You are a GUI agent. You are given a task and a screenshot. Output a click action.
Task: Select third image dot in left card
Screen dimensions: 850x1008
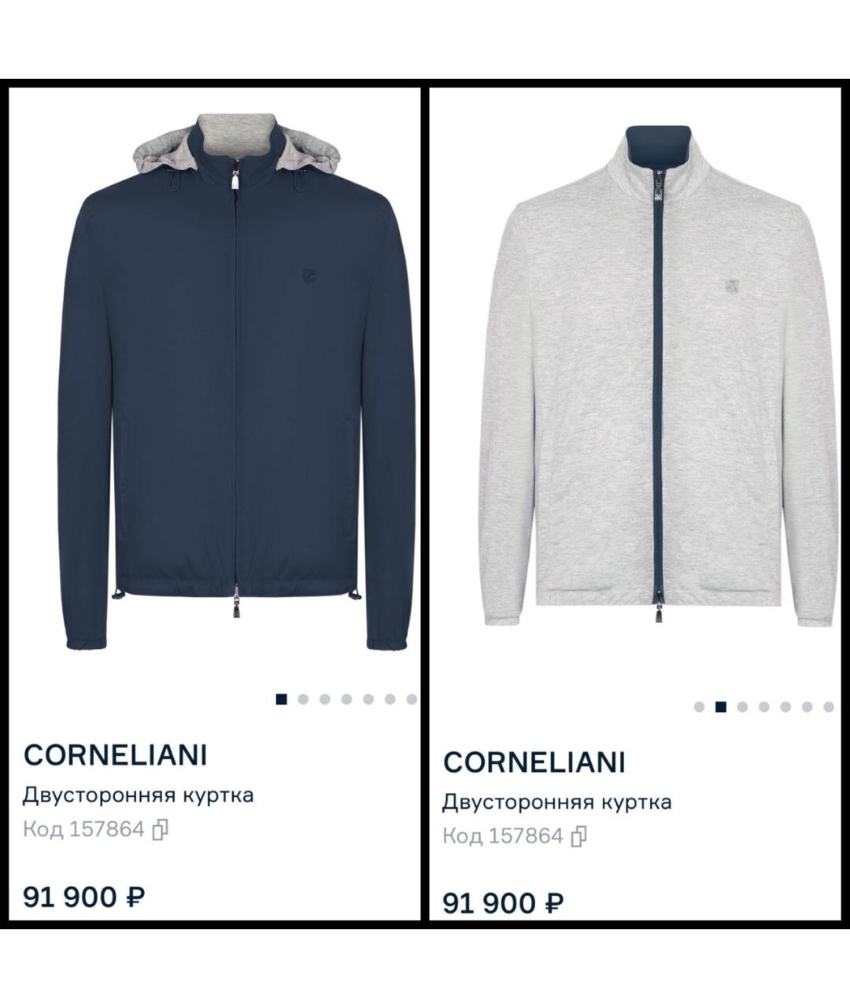point(324,699)
